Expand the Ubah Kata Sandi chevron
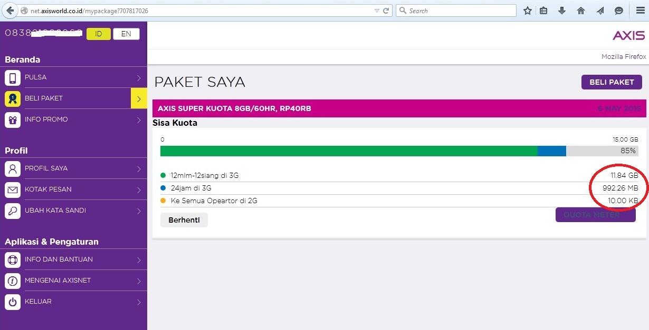Image resolution: width=649 pixels, height=330 pixels. pyautogui.click(x=139, y=211)
